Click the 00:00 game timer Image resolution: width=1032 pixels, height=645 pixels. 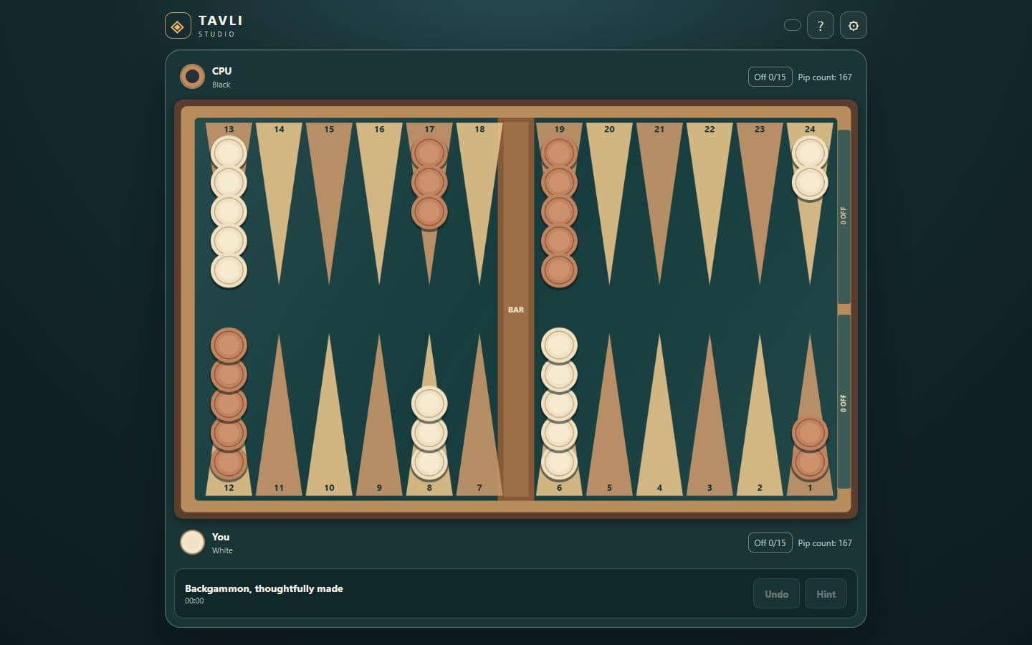pyautogui.click(x=194, y=601)
